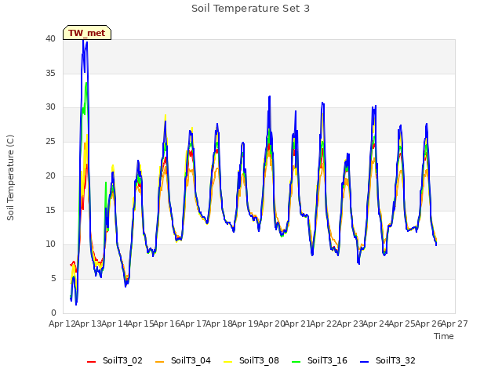Image resolution: width=502 pixels, height=376 pixels.
Task: Toggle SoilT3_02 legend entry
Action: [x=115, y=360]
